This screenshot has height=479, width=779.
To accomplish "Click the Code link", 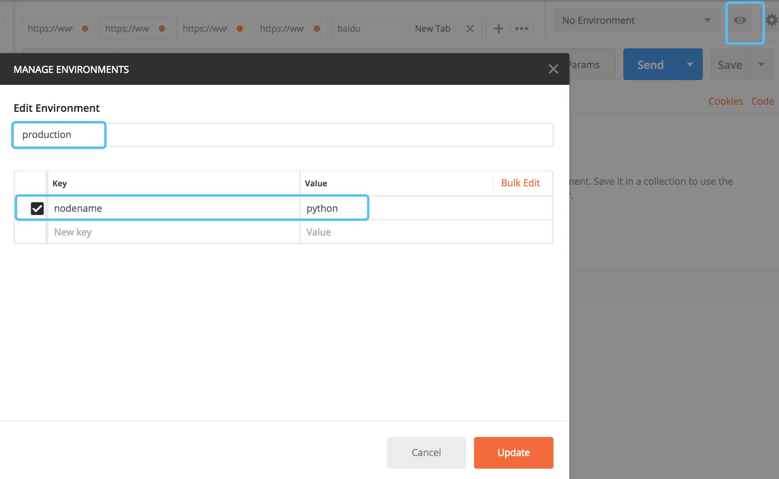I will [762, 101].
